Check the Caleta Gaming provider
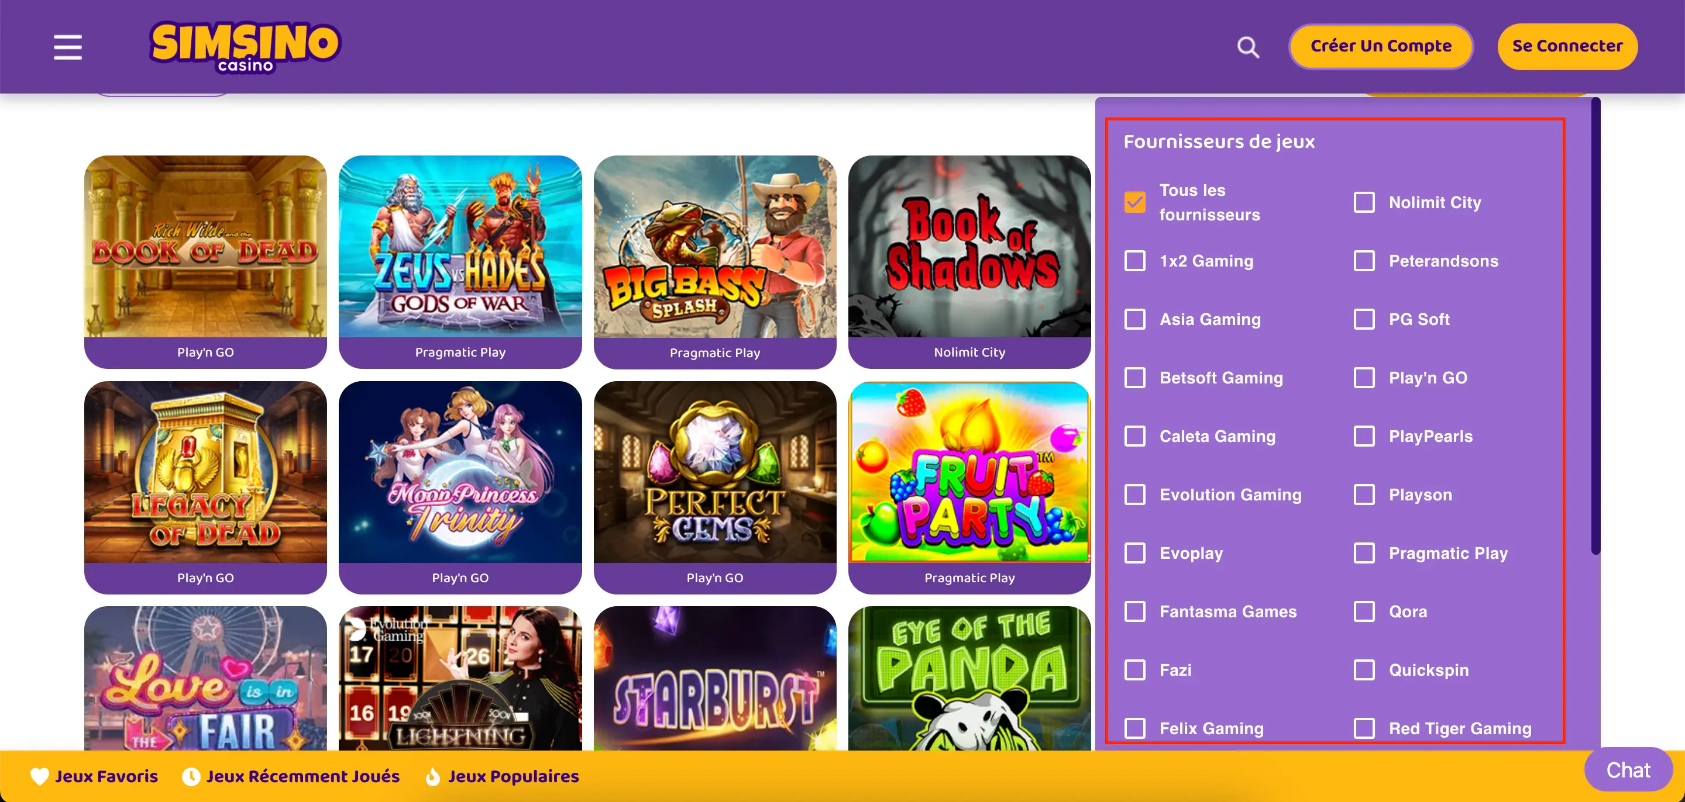Viewport: 1685px width, 802px height. 1135,436
